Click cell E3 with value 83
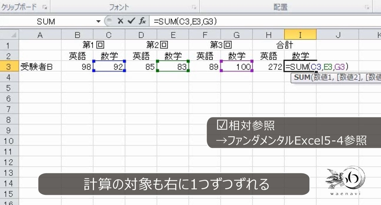Screen dimensions: 381x205 [x=173, y=67]
